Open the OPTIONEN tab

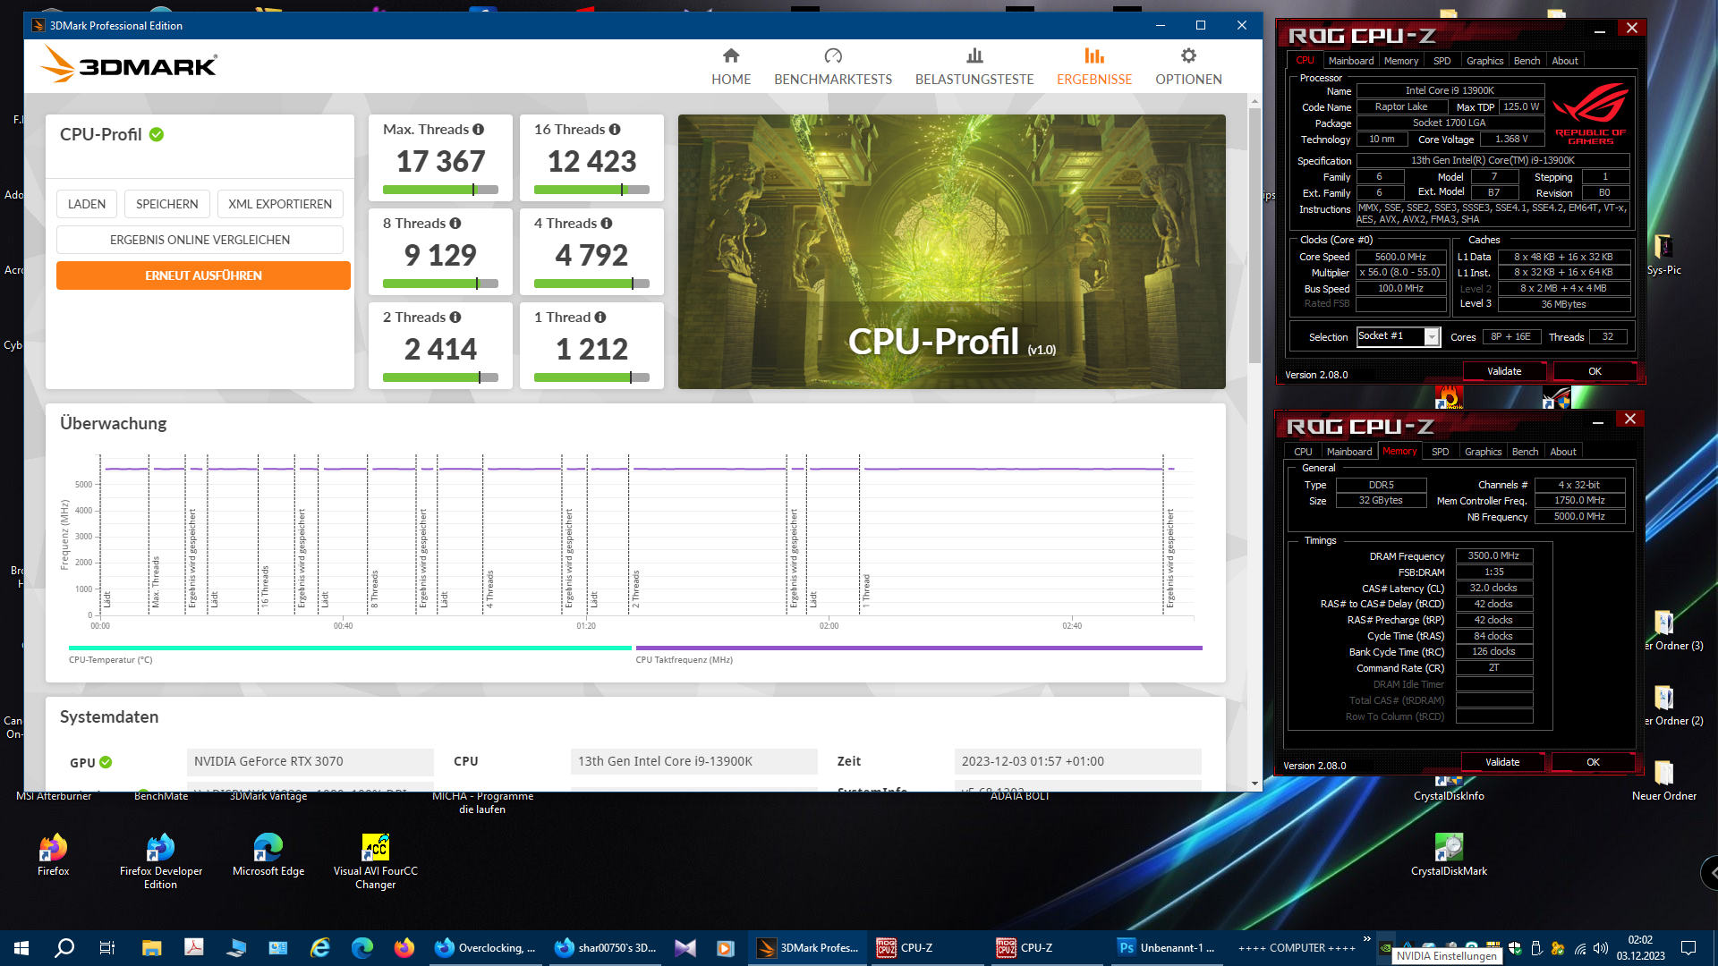tap(1188, 67)
